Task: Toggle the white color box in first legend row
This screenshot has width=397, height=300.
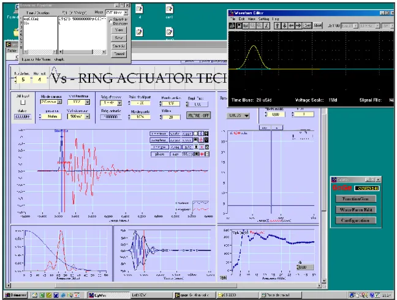Action: click(195, 133)
